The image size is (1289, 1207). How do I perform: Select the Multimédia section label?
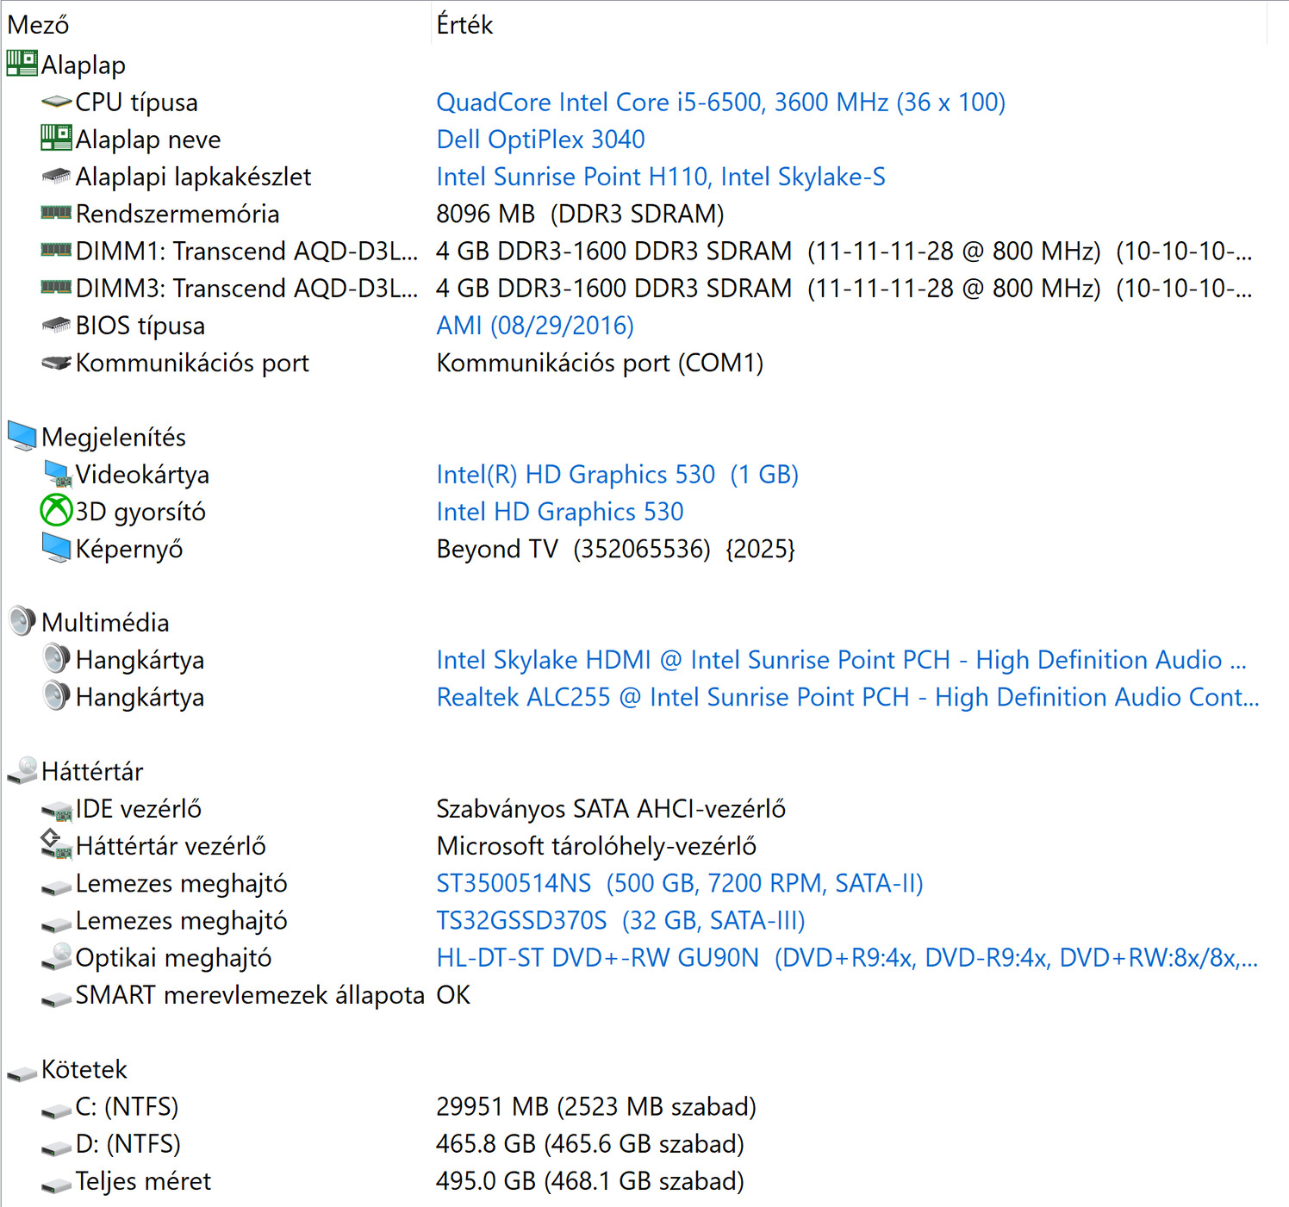(105, 622)
